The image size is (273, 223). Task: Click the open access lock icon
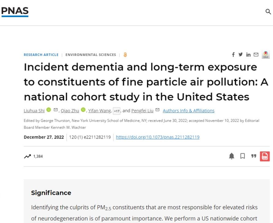coord(125,55)
